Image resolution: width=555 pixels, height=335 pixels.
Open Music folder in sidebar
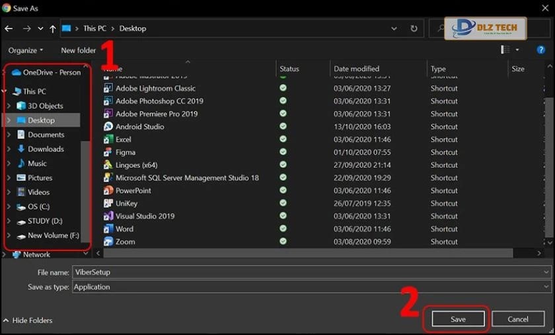coord(32,164)
